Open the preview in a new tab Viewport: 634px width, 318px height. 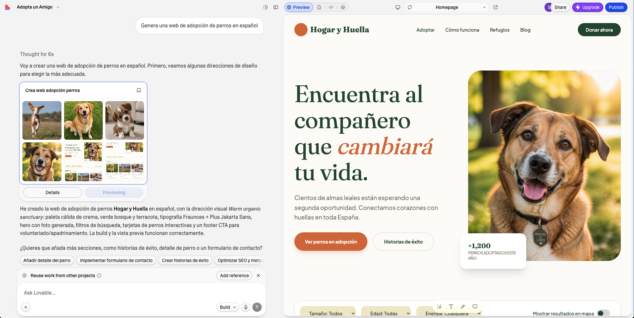point(496,7)
